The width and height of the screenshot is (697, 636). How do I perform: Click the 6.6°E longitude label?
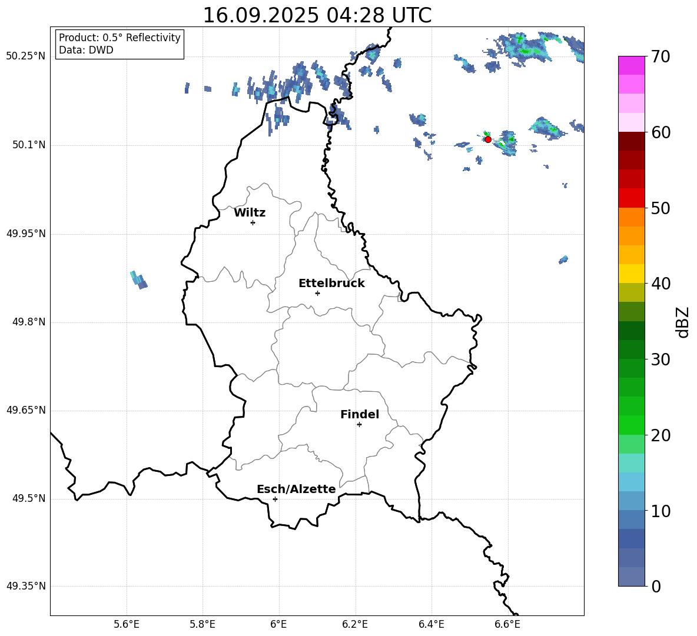click(x=507, y=624)
